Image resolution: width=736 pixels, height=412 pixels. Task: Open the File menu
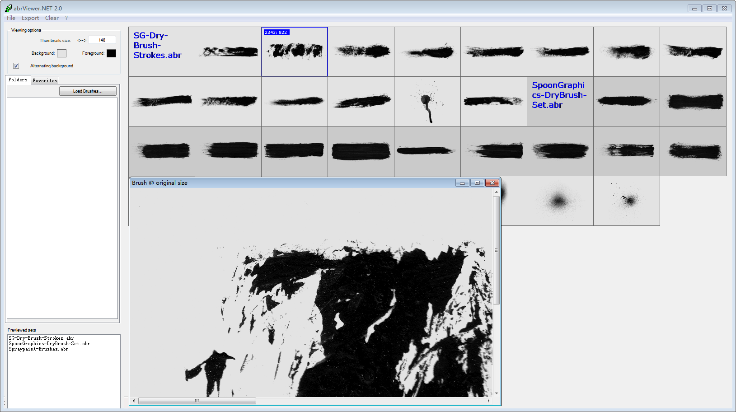11,18
